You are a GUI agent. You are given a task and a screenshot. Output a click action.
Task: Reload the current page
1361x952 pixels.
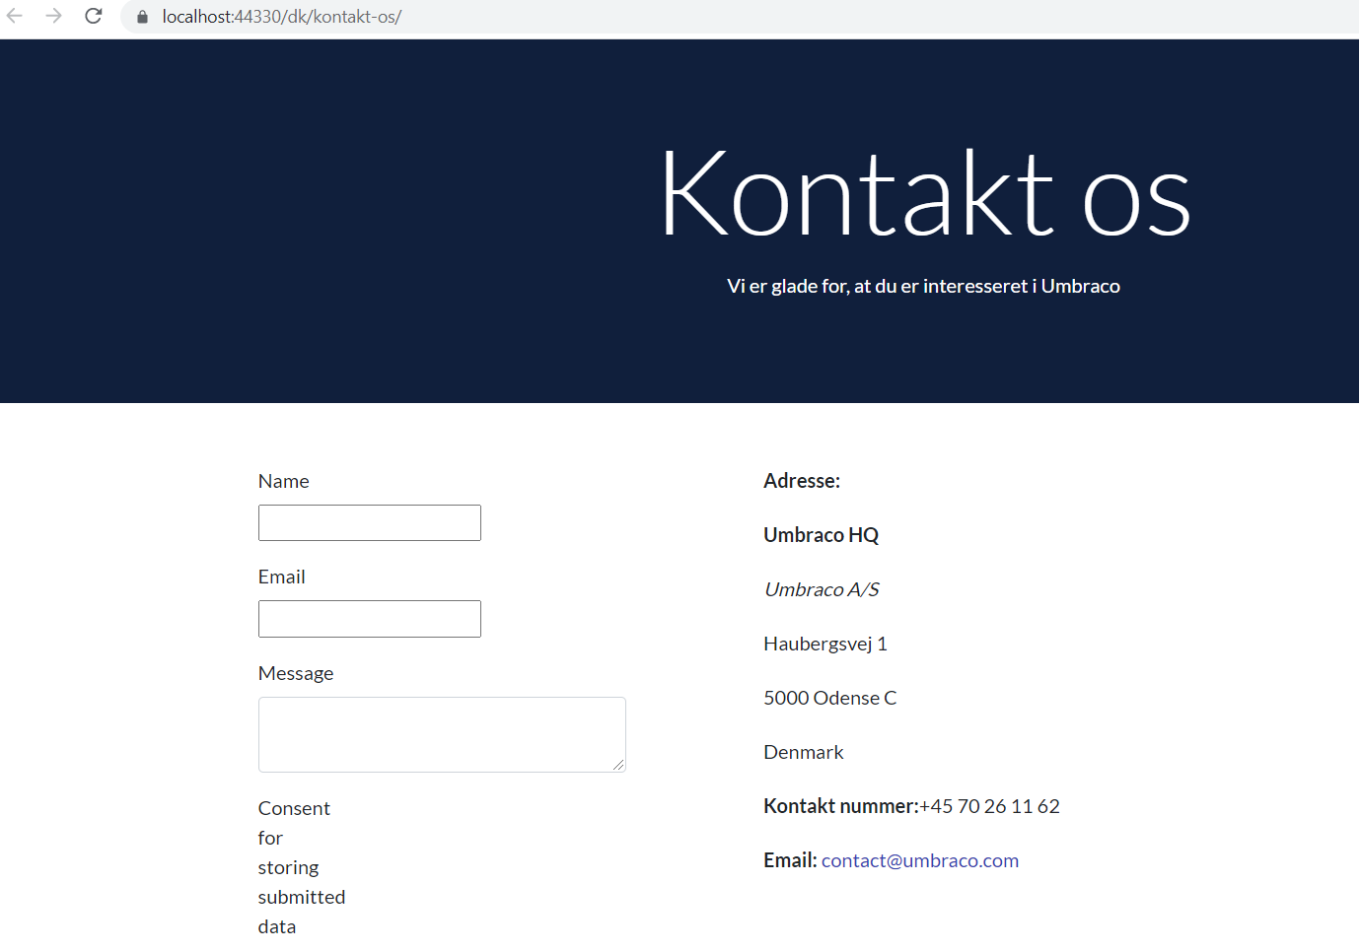coord(94,16)
